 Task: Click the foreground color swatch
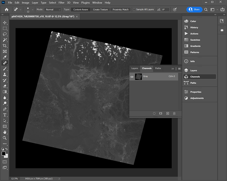coord(4,154)
